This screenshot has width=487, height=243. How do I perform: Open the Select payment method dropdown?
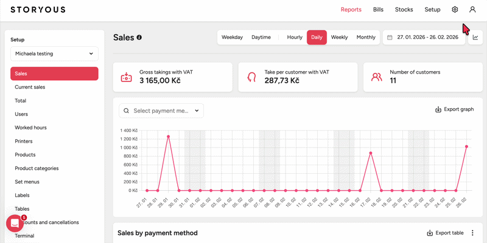coord(161,111)
